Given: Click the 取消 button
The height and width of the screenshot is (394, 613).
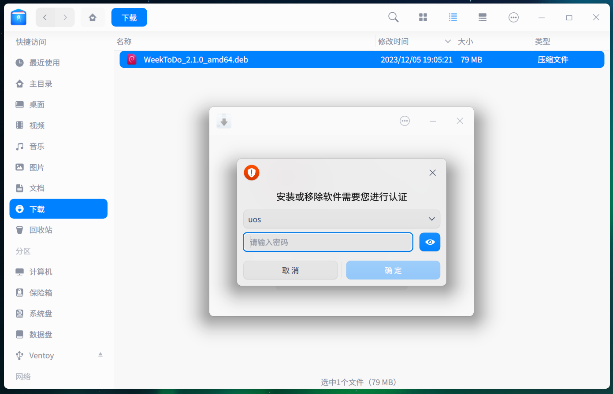Looking at the screenshot, I should pos(290,270).
